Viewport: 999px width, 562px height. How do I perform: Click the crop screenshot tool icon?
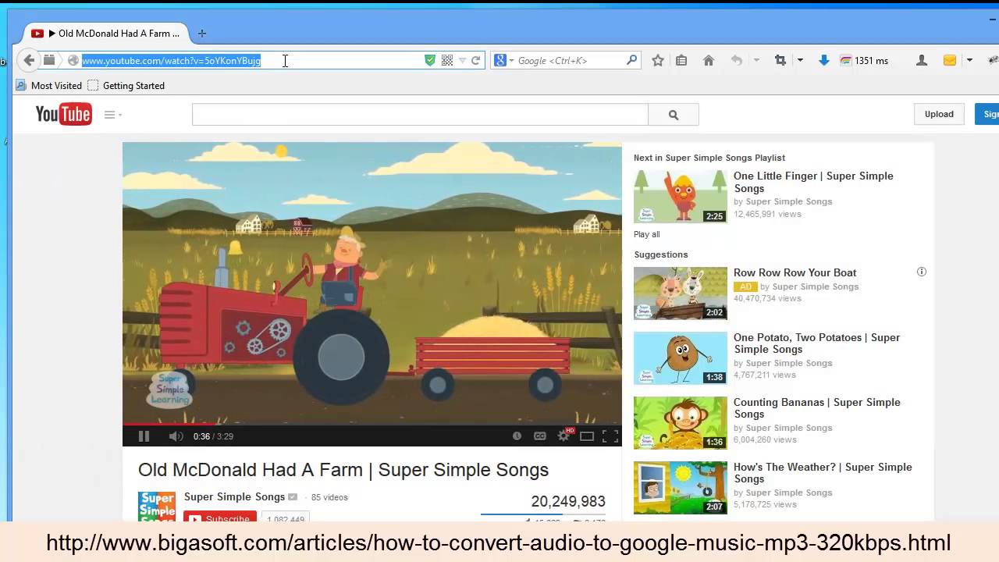pyautogui.click(x=780, y=60)
